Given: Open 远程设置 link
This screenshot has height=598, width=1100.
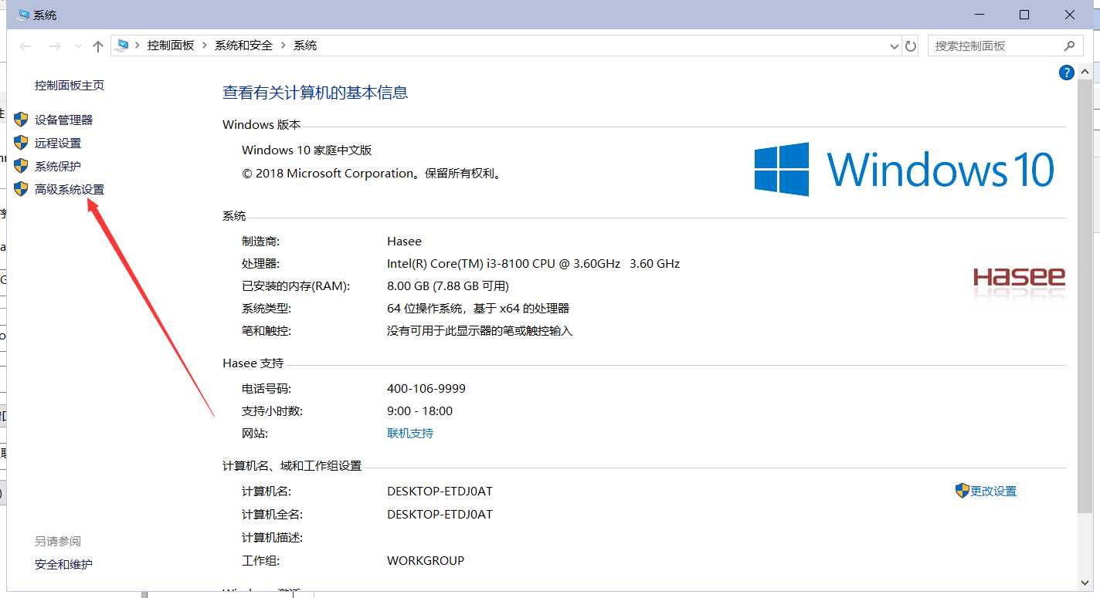Looking at the screenshot, I should point(58,143).
